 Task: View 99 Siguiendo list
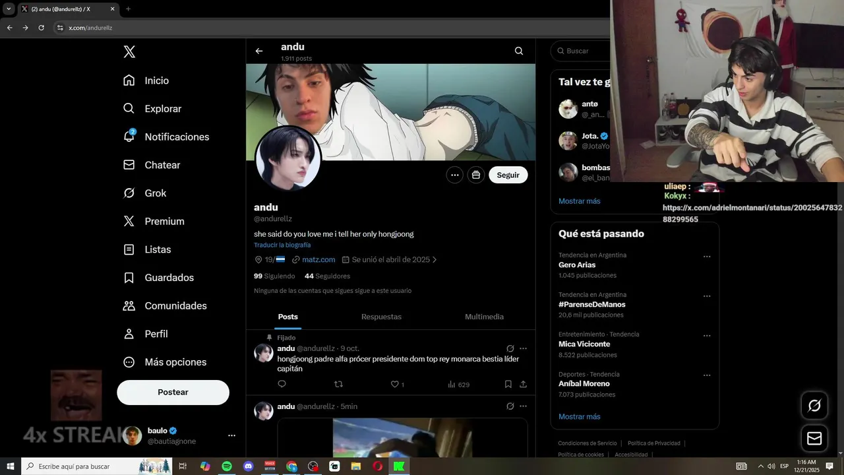click(274, 276)
